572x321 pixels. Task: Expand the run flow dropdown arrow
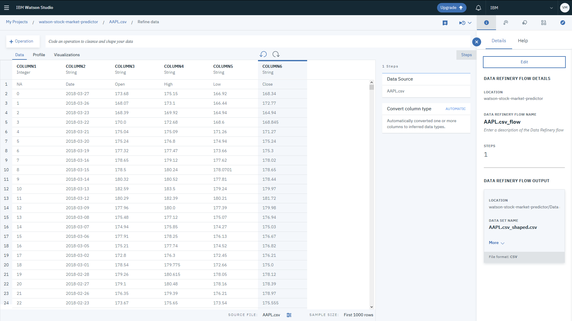[x=470, y=23]
